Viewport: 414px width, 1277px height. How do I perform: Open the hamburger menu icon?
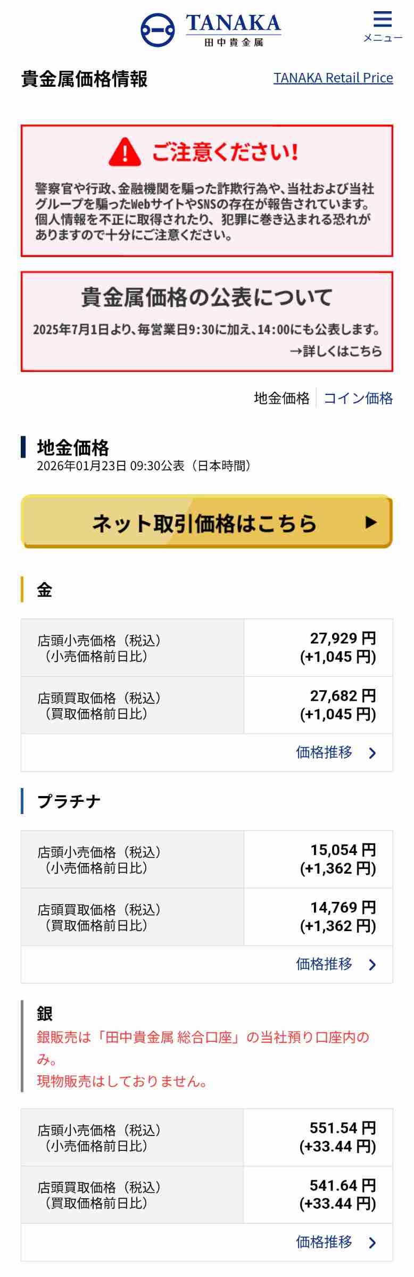[x=382, y=19]
